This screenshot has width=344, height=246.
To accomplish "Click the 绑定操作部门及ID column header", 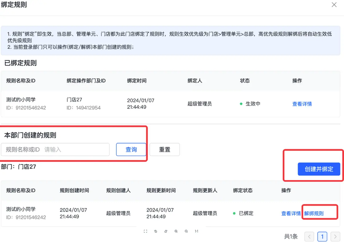I will [86, 81].
